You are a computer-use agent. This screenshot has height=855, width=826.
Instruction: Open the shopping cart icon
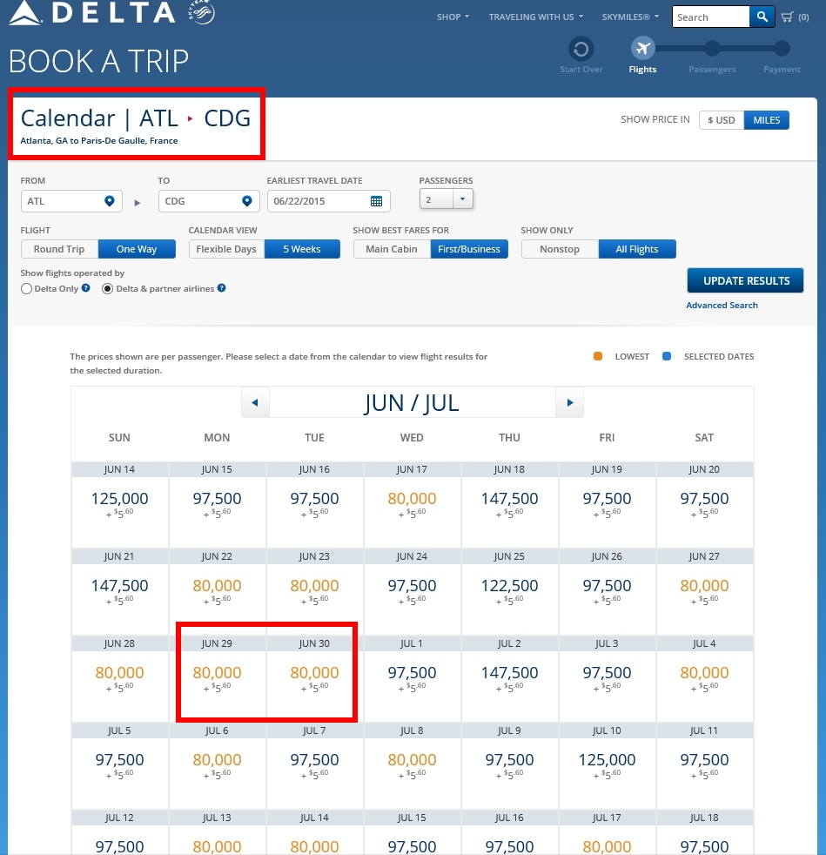[x=787, y=17]
